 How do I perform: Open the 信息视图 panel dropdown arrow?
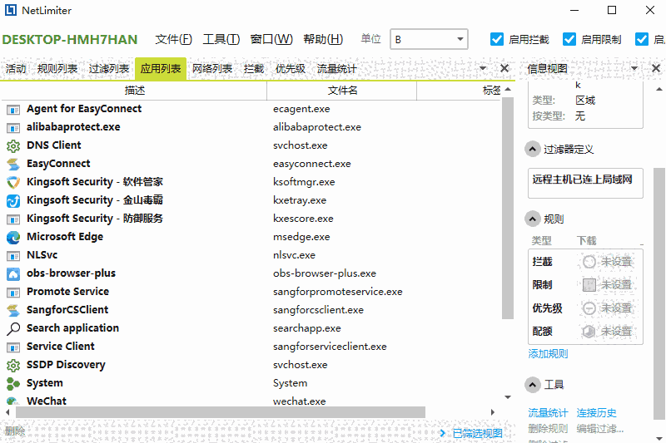pos(634,68)
